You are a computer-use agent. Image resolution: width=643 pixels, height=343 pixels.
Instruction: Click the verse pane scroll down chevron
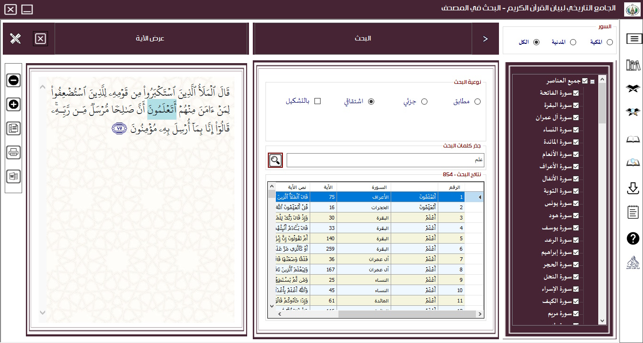pos(42,312)
